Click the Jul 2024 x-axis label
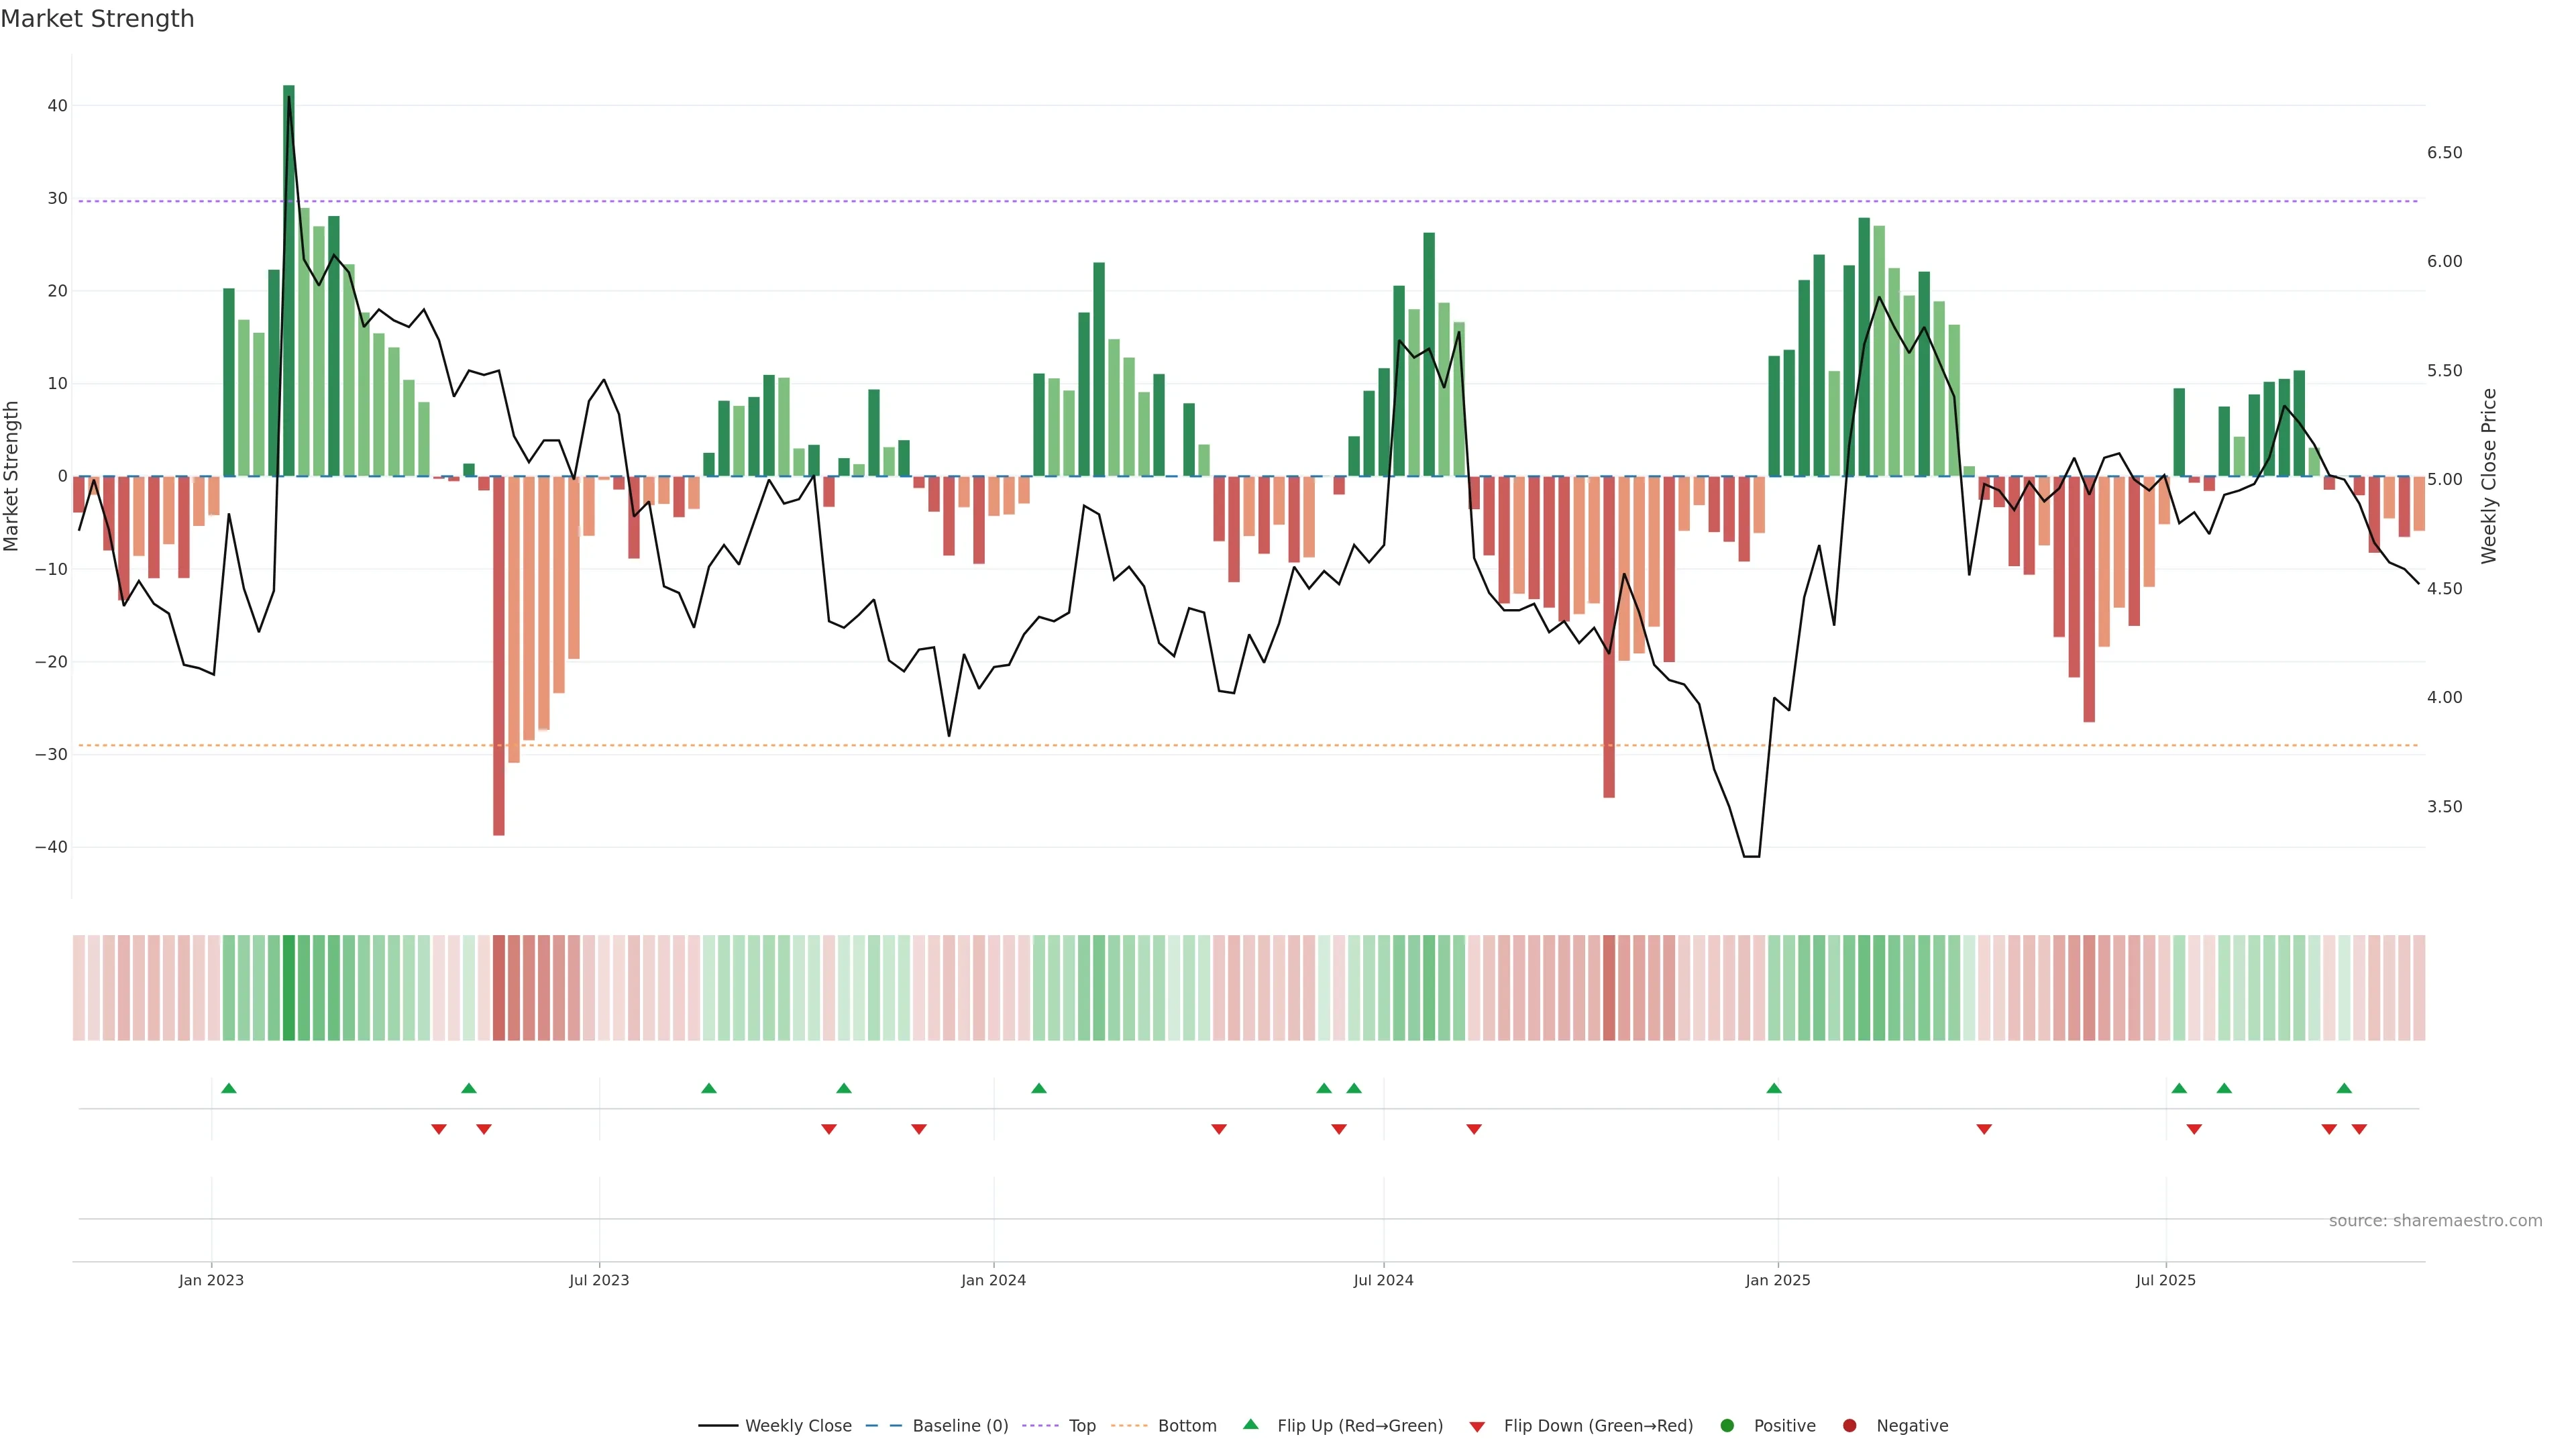This screenshot has height=1449, width=2576. (1383, 1280)
